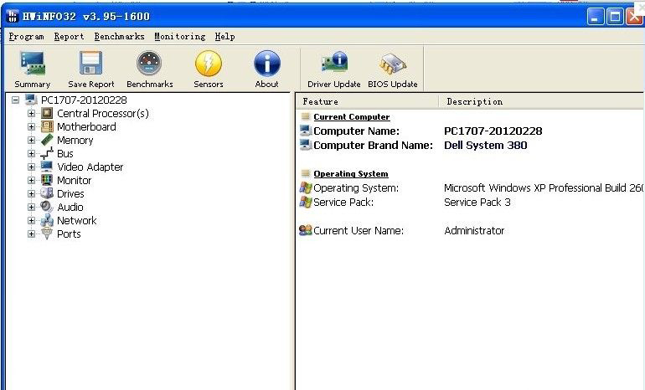Click the users icon beside Current User Name
This screenshot has height=390, width=645.
click(x=305, y=230)
